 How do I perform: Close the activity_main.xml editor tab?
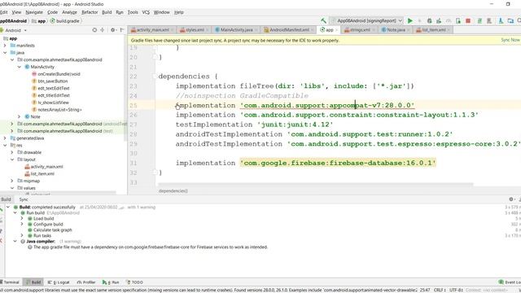tap(173, 30)
